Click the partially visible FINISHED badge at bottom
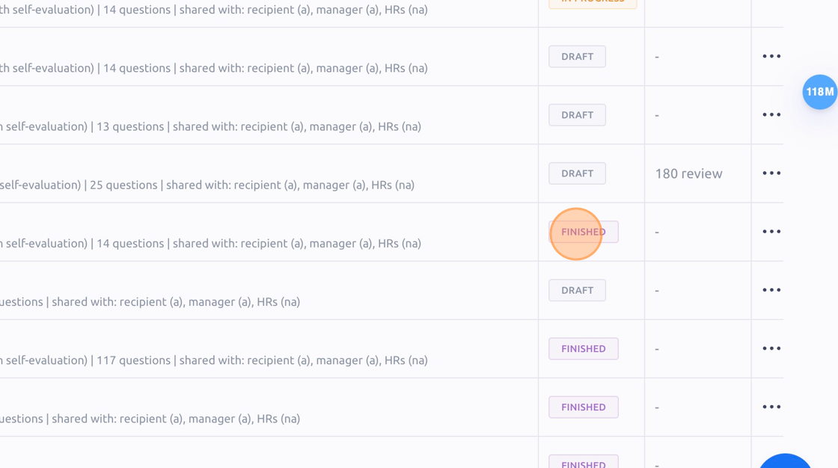 pyautogui.click(x=583, y=462)
